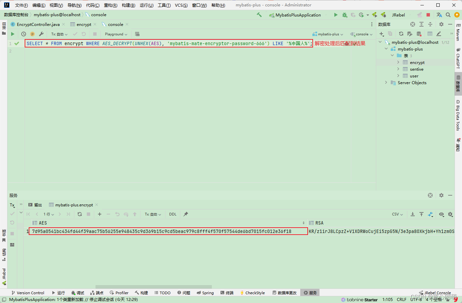Run MybatisPlusApplication with green play button
Viewport: 462px width, 303px height.
(x=336, y=15)
